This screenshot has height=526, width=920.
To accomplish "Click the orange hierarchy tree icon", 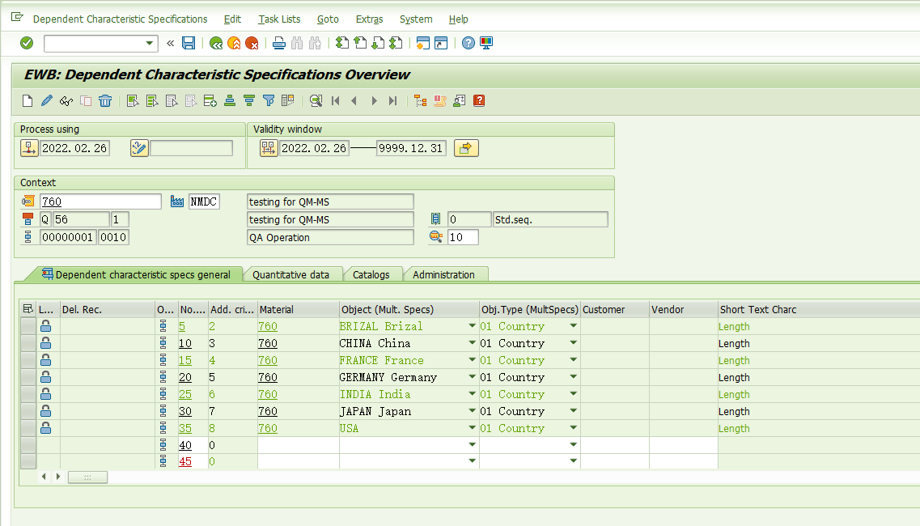I will [420, 101].
